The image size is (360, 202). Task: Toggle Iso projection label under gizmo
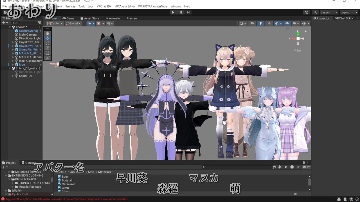point(297,50)
